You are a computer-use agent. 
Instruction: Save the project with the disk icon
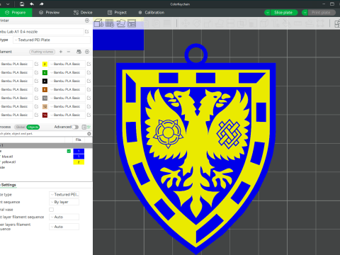[x=22, y=4]
